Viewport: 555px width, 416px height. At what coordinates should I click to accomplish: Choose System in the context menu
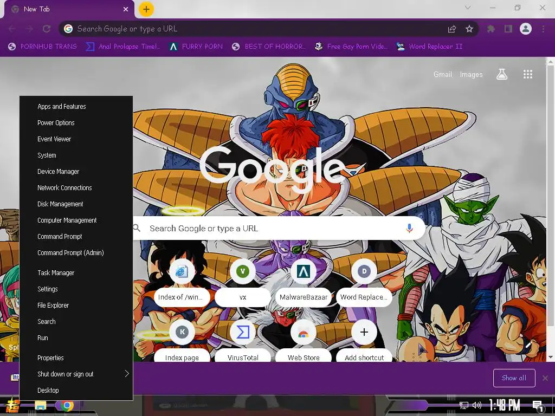(x=76, y=155)
